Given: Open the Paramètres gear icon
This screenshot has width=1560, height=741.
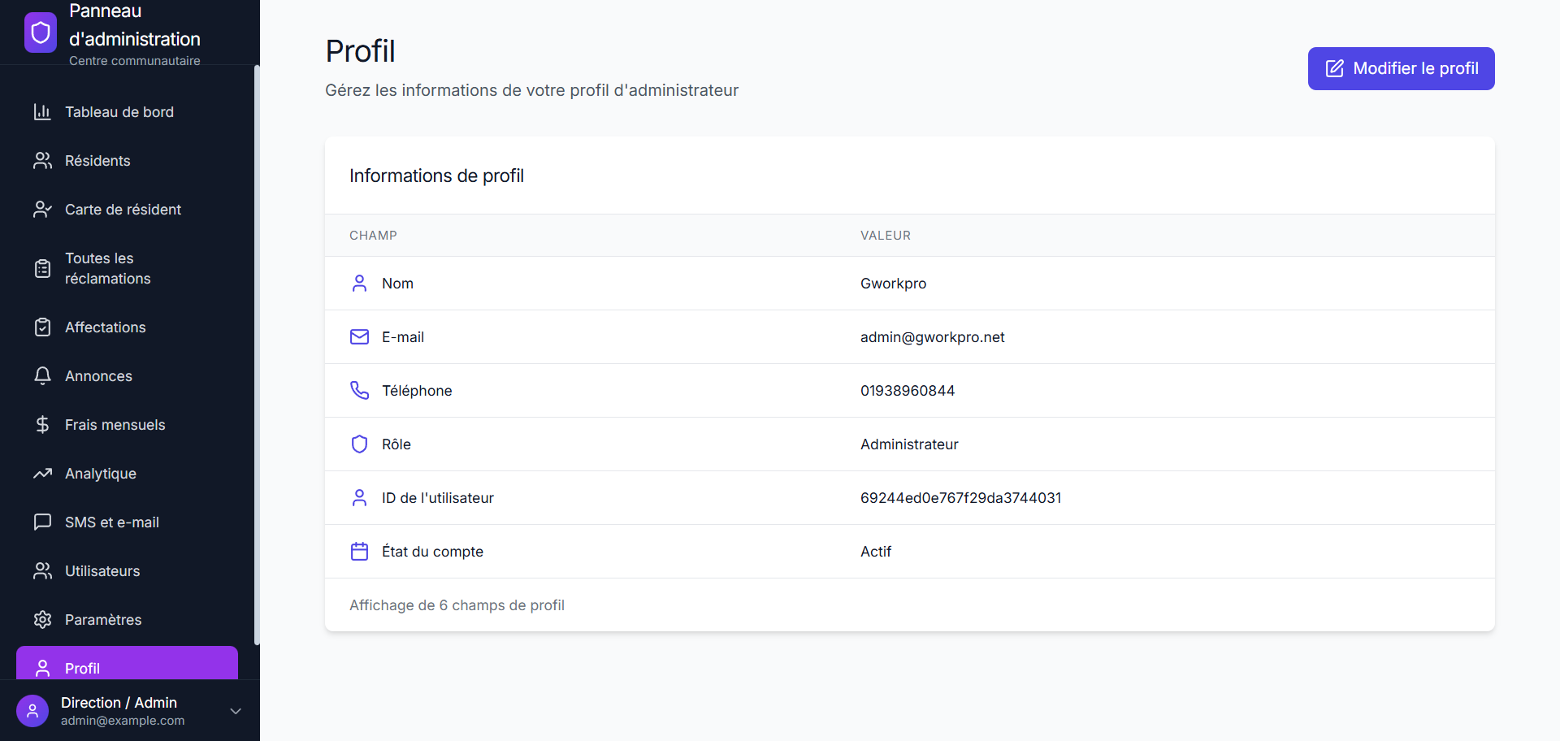Looking at the screenshot, I should 43,619.
